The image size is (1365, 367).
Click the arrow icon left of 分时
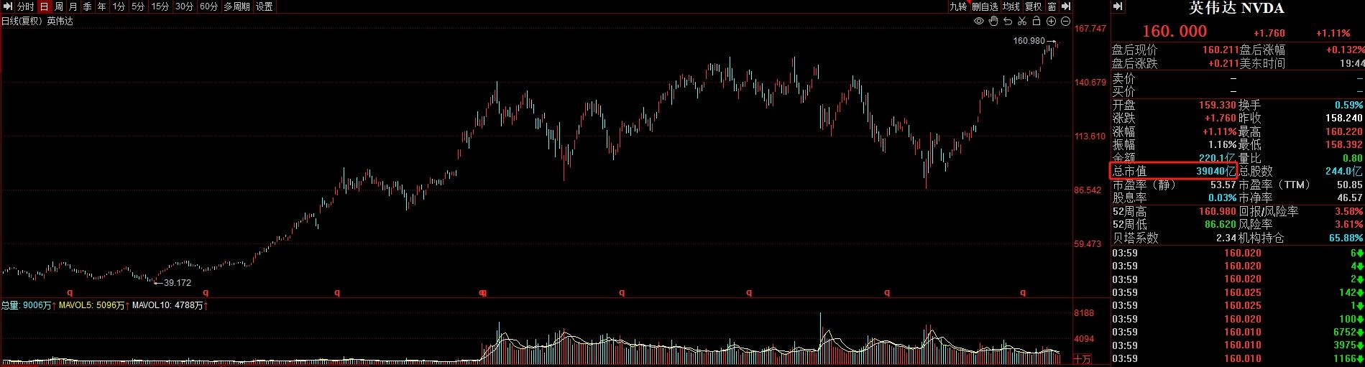point(7,6)
